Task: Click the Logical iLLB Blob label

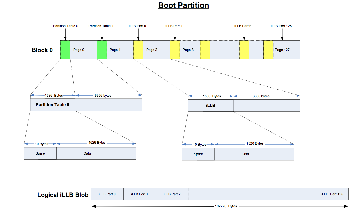Action: point(63,195)
